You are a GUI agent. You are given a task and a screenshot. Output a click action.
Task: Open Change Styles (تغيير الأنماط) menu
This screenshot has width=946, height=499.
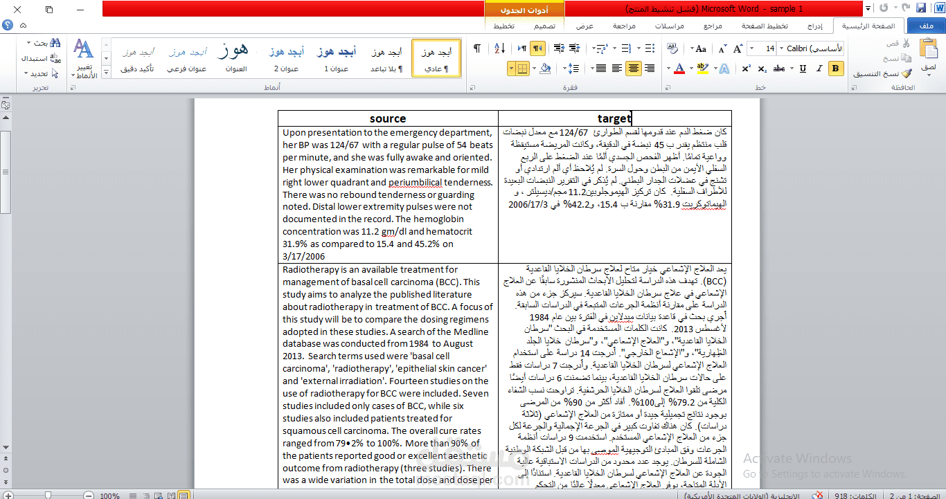click(83, 59)
